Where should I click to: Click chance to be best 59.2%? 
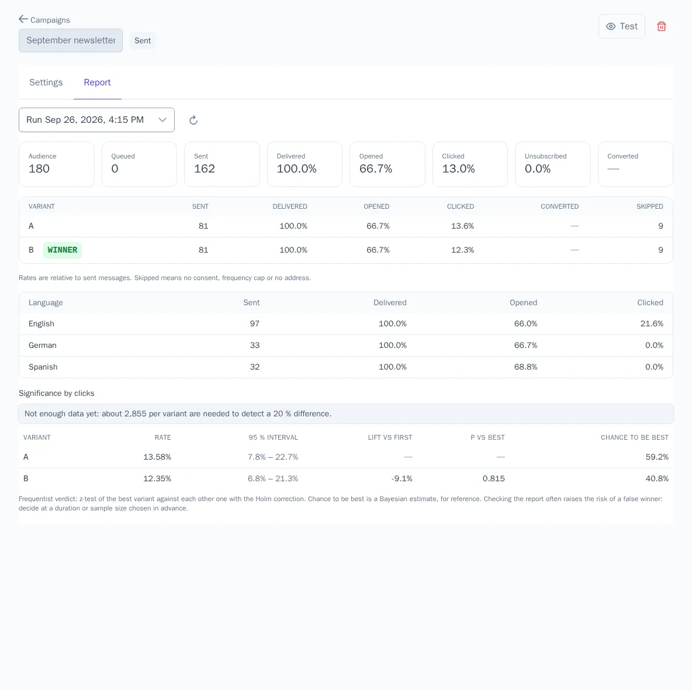tap(657, 457)
